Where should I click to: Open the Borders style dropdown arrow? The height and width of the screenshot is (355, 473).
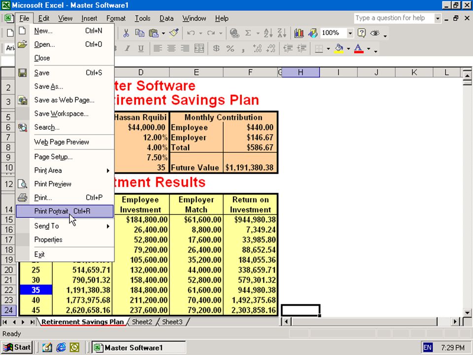[x=328, y=49]
